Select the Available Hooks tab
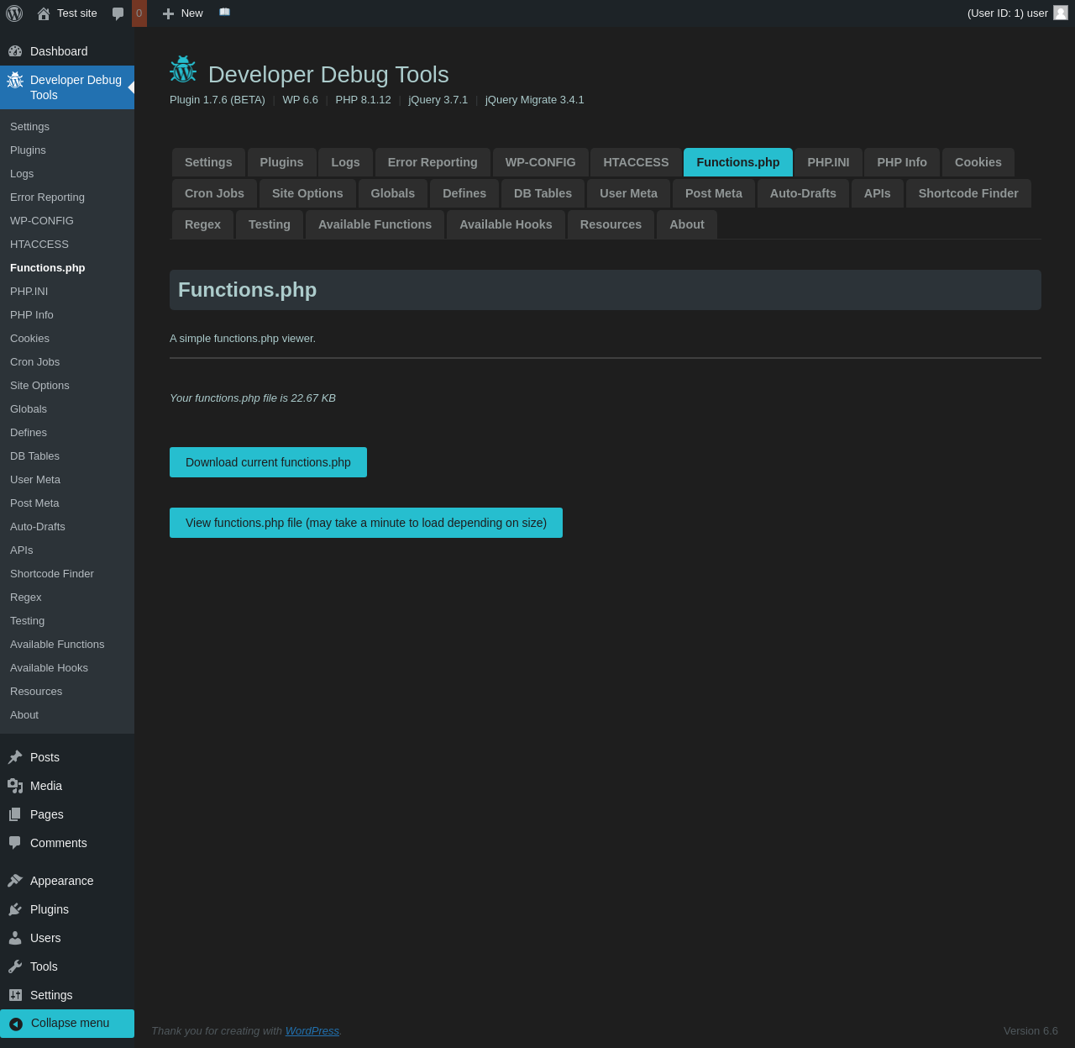This screenshot has height=1048, width=1075. (506, 224)
